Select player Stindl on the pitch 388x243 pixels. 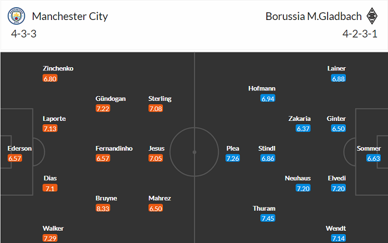(267, 149)
